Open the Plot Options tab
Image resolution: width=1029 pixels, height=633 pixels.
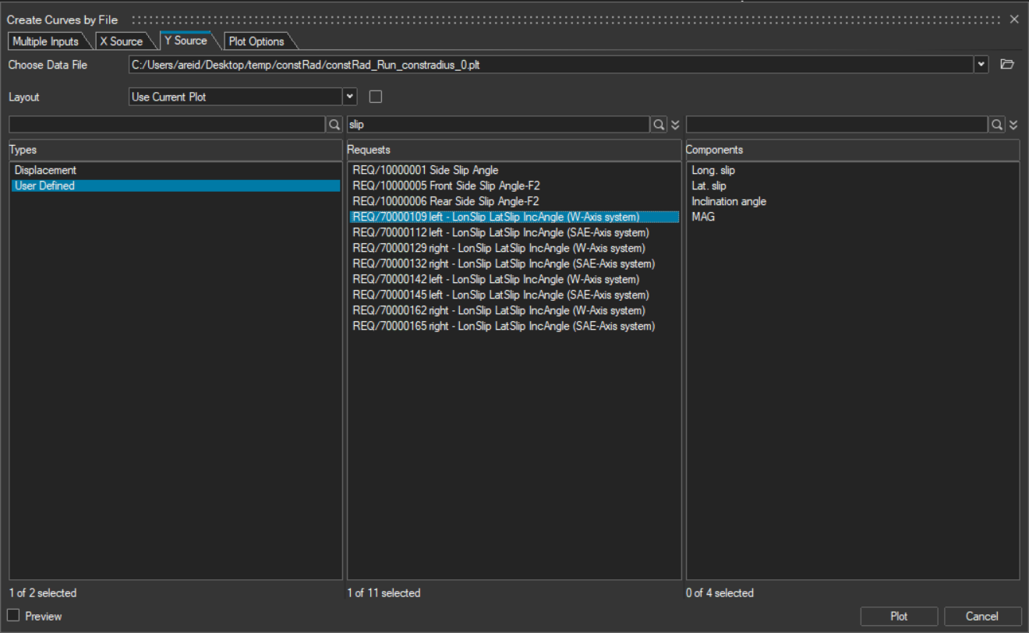point(256,41)
